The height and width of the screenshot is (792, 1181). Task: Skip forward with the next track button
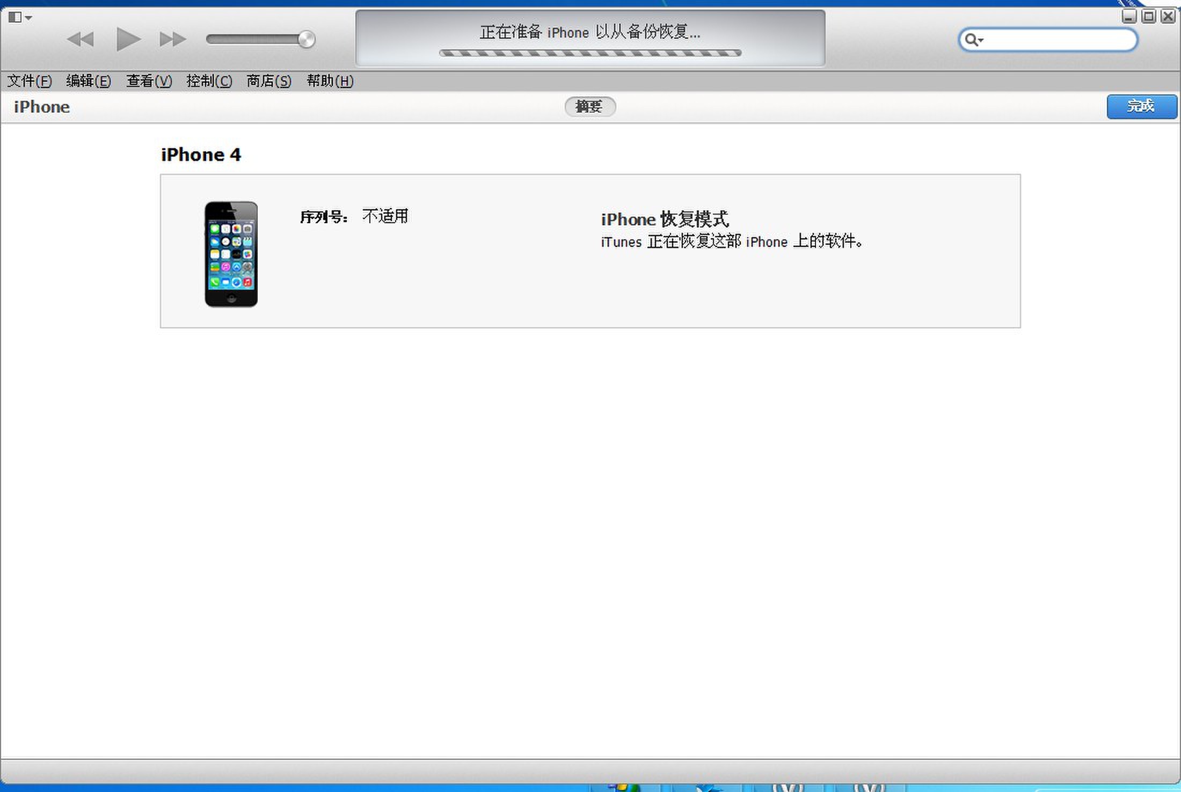(172, 39)
